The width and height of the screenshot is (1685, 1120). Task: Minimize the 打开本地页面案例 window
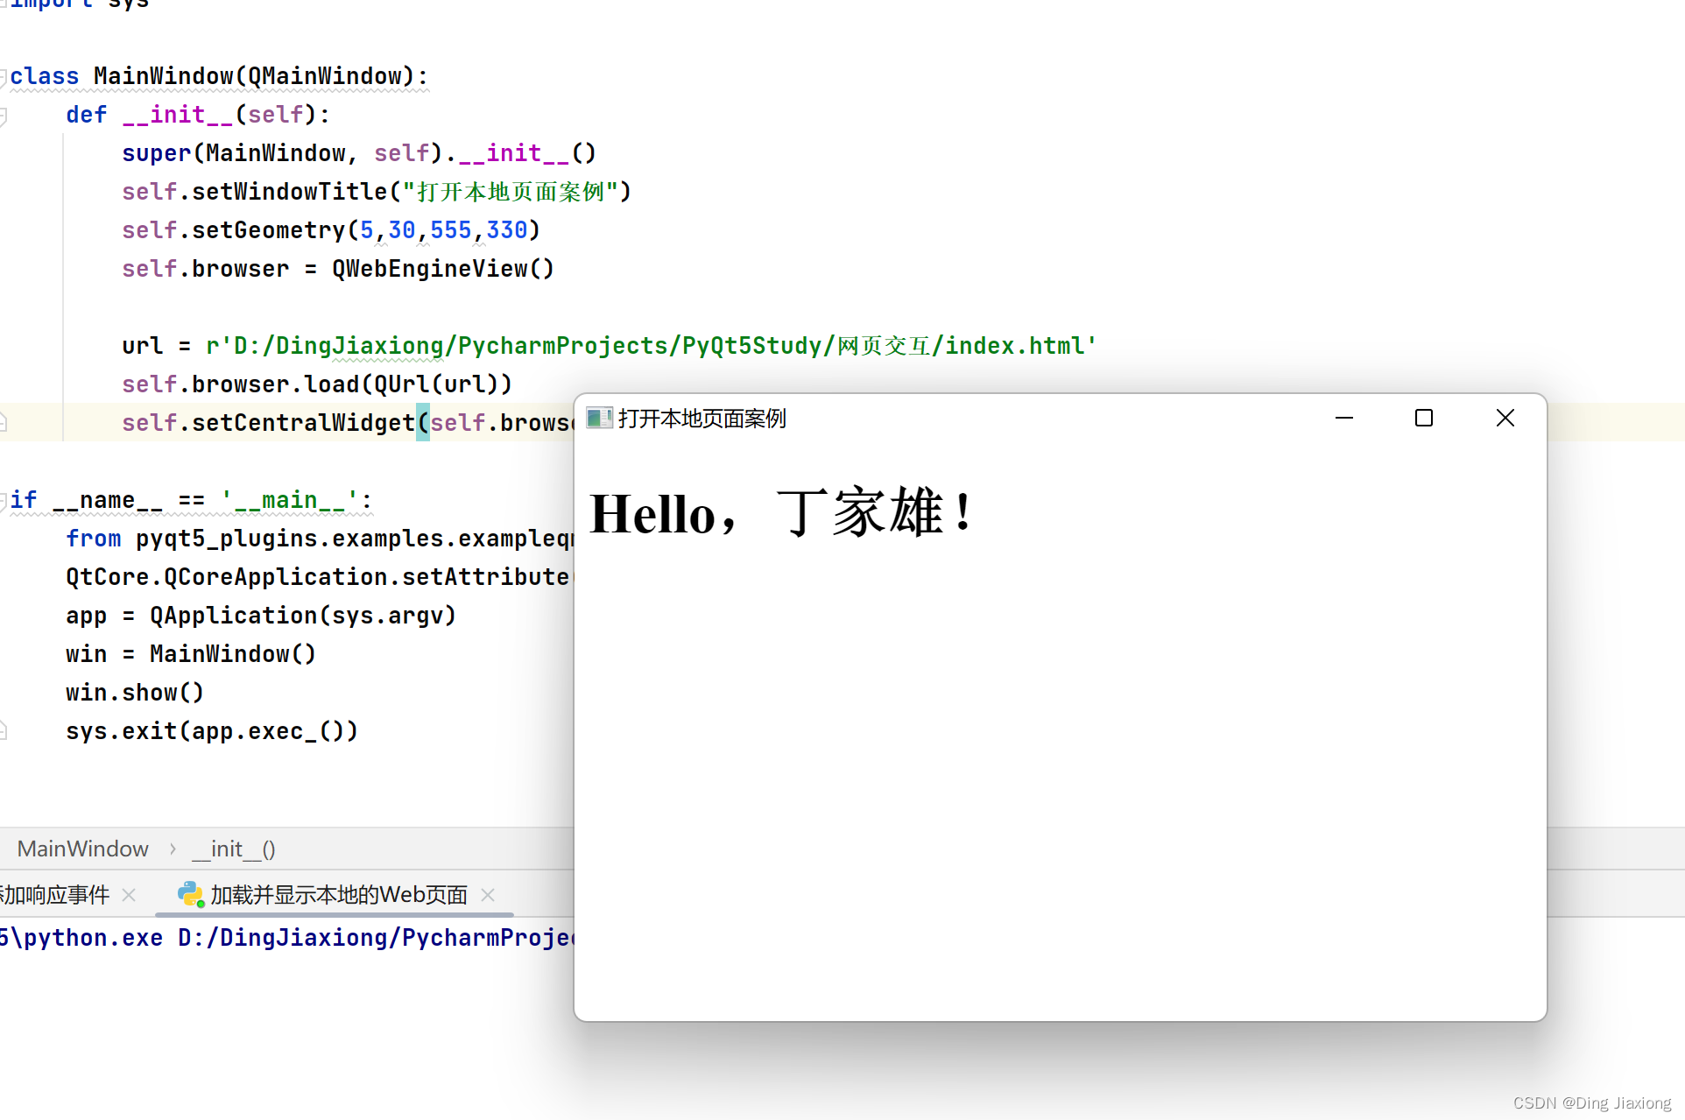(1343, 419)
